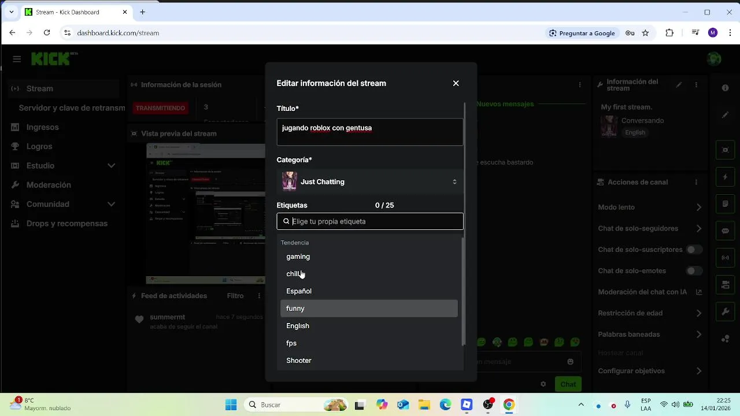Toggle Chat de solo-suscriptores switch
Viewport: 740px width, 416px height.
[x=694, y=250]
